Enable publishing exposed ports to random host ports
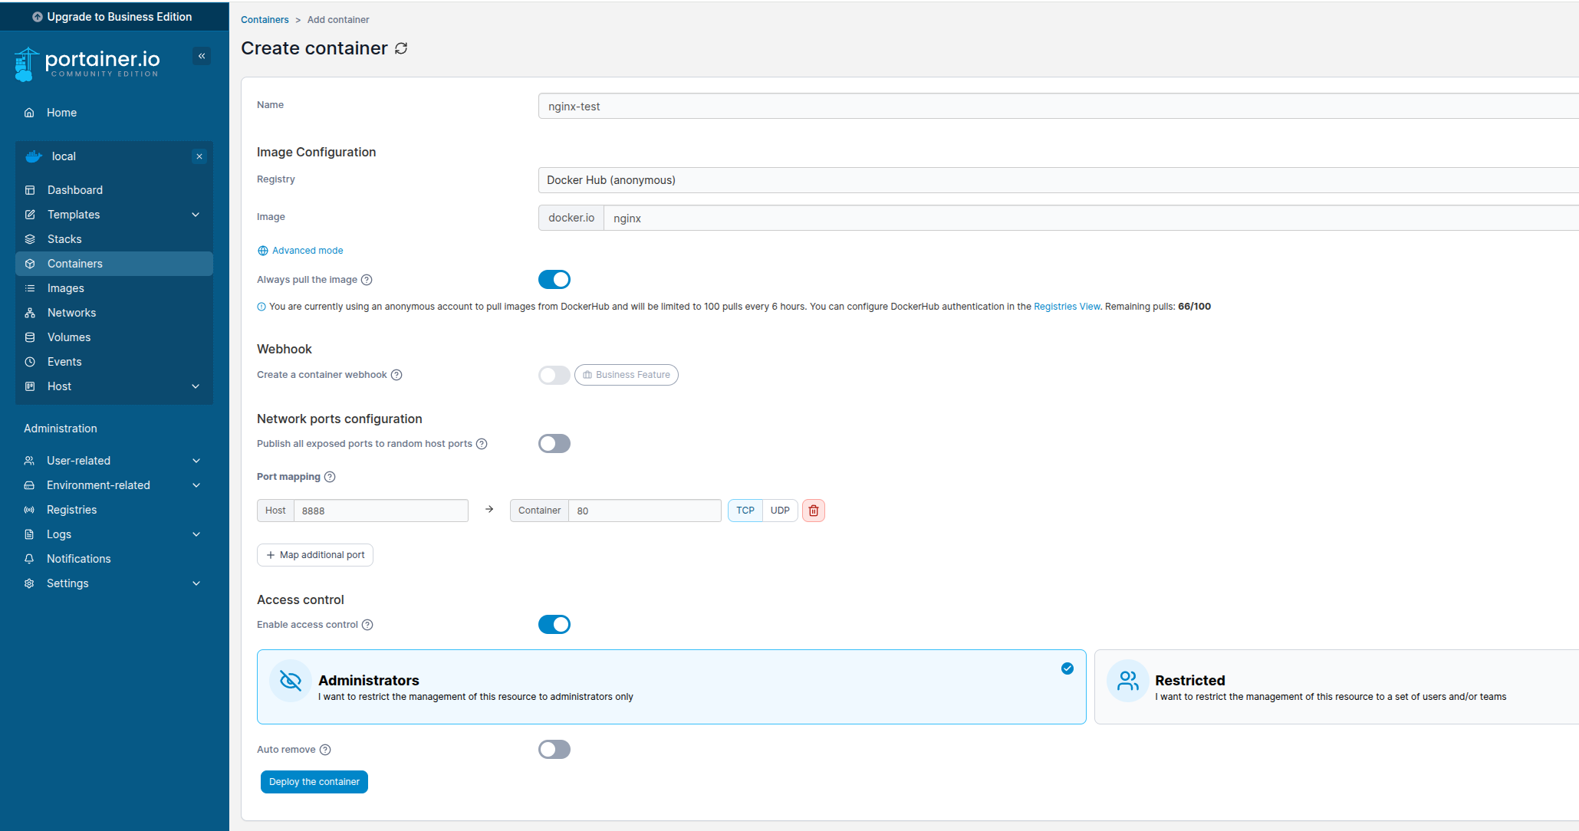This screenshot has width=1579, height=831. [x=554, y=443]
